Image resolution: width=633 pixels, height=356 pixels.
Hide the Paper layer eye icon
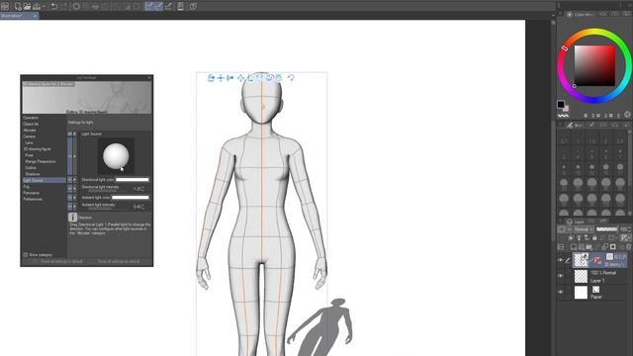[x=561, y=292]
